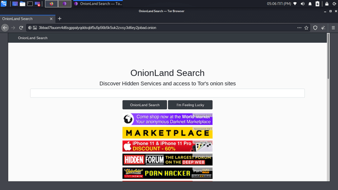Click the Tor circuit site info icon
The image size is (338, 190).
(x=30, y=28)
